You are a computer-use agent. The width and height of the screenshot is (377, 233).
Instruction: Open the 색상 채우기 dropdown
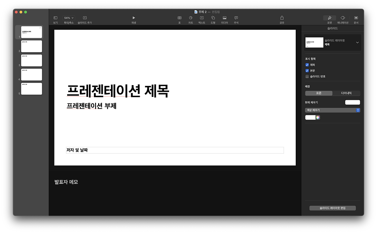[333, 110]
